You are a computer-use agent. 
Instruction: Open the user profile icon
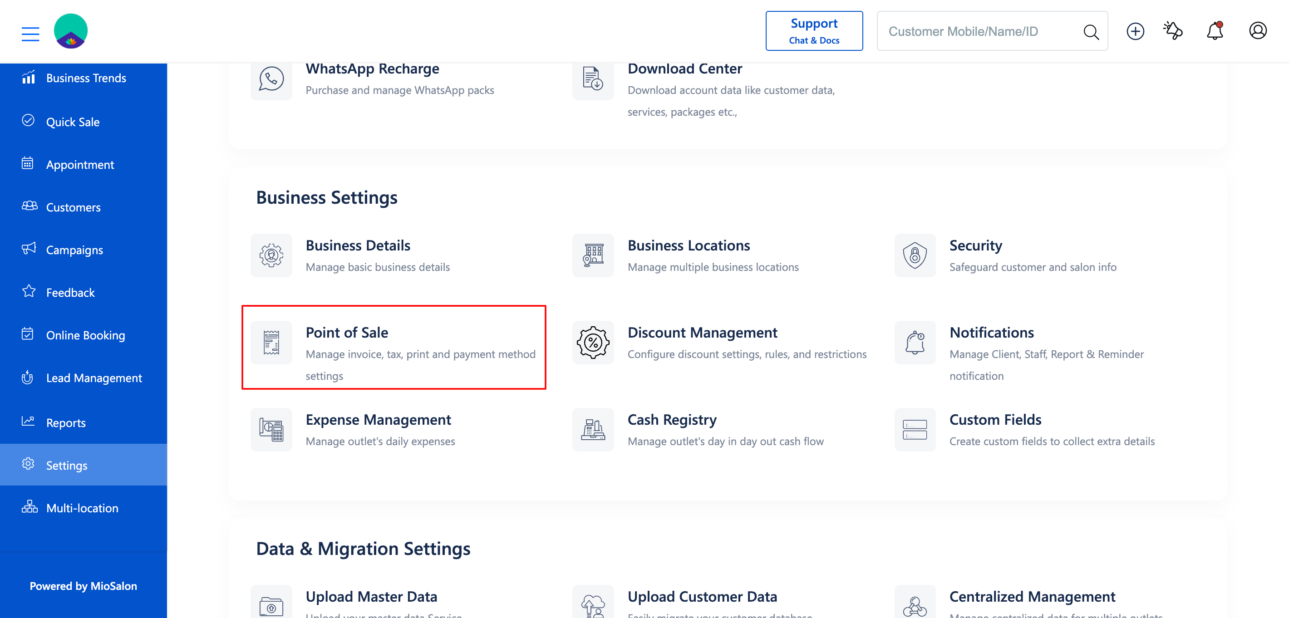tap(1258, 31)
